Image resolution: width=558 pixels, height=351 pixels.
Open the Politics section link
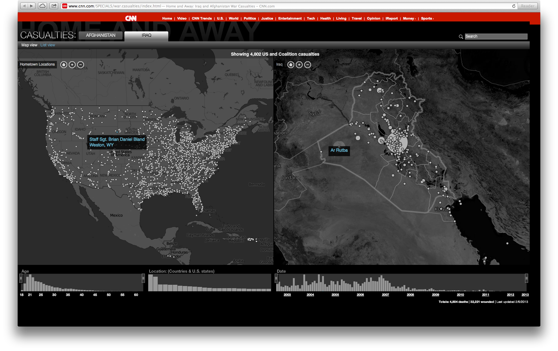250,19
